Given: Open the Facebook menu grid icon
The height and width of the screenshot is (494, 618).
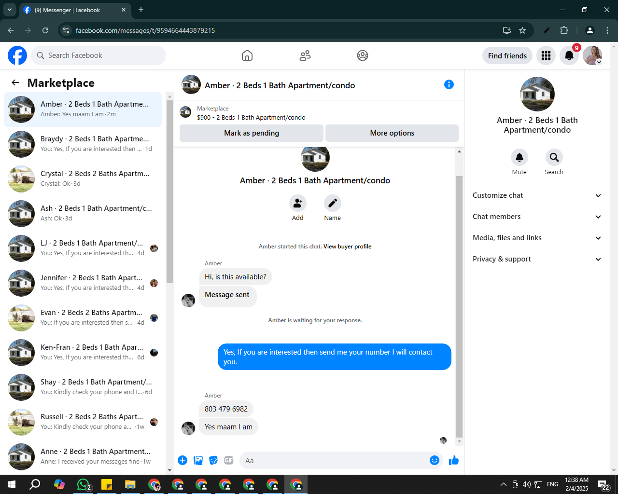Looking at the screenshot, I should [x=546, y=55].
